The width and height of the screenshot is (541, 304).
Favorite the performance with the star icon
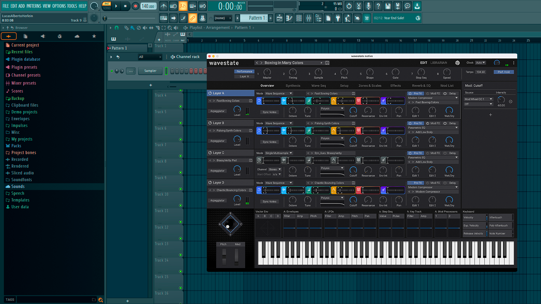coord(321,63)
